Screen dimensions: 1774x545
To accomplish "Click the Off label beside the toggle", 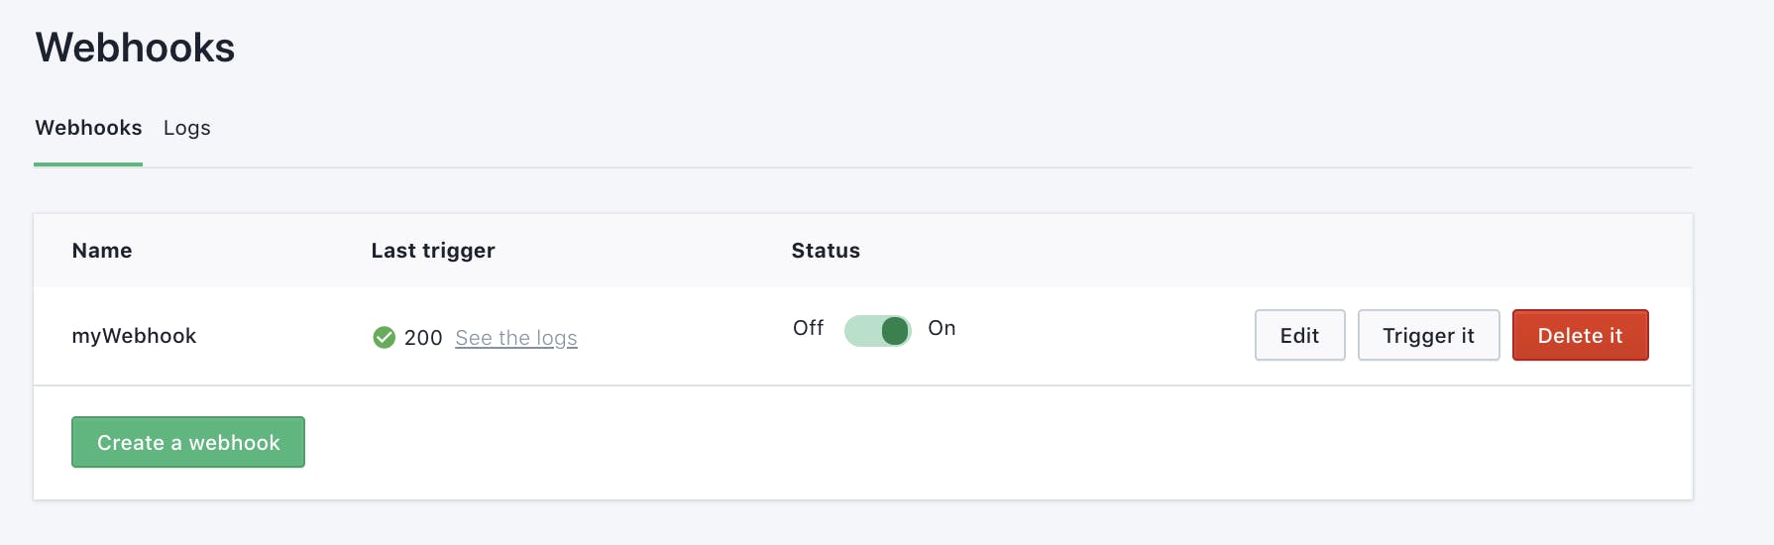I will tap(808, 328).
